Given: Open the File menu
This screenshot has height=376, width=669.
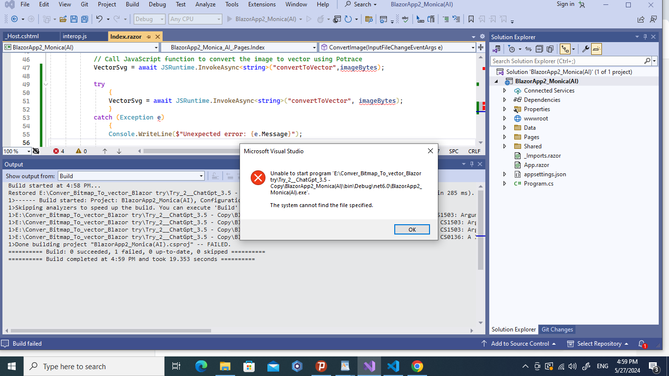Looking at the screenshot, I should tap(25, 4).
